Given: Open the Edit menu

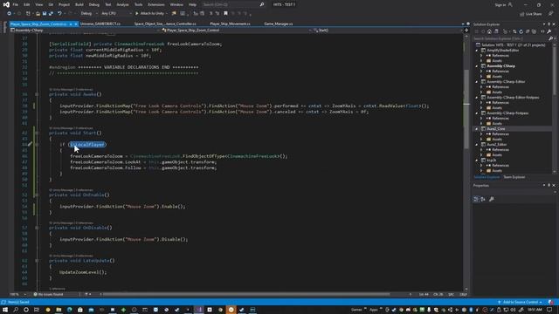Looking at the screenshot, I should 27,4.
